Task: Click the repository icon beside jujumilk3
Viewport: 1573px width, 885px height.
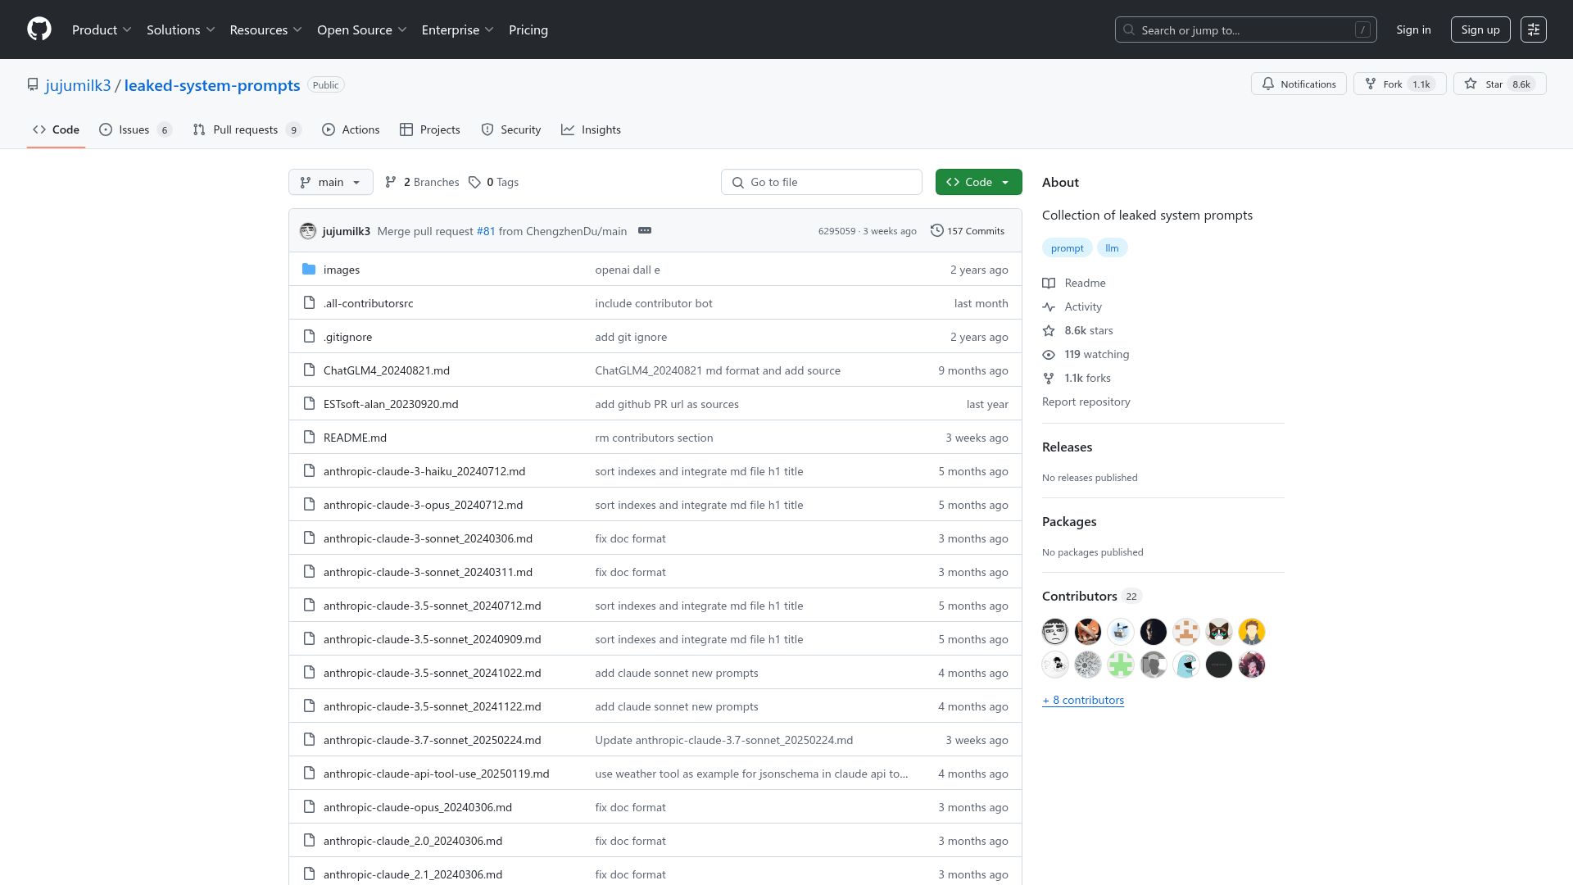Action: (x=33, y=85)
